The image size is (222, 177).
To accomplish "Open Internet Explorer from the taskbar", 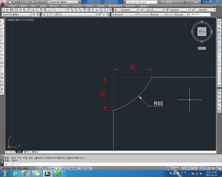I will [x=16, y=173].
